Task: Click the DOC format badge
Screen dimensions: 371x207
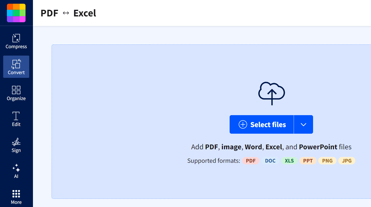Action: 270,161
